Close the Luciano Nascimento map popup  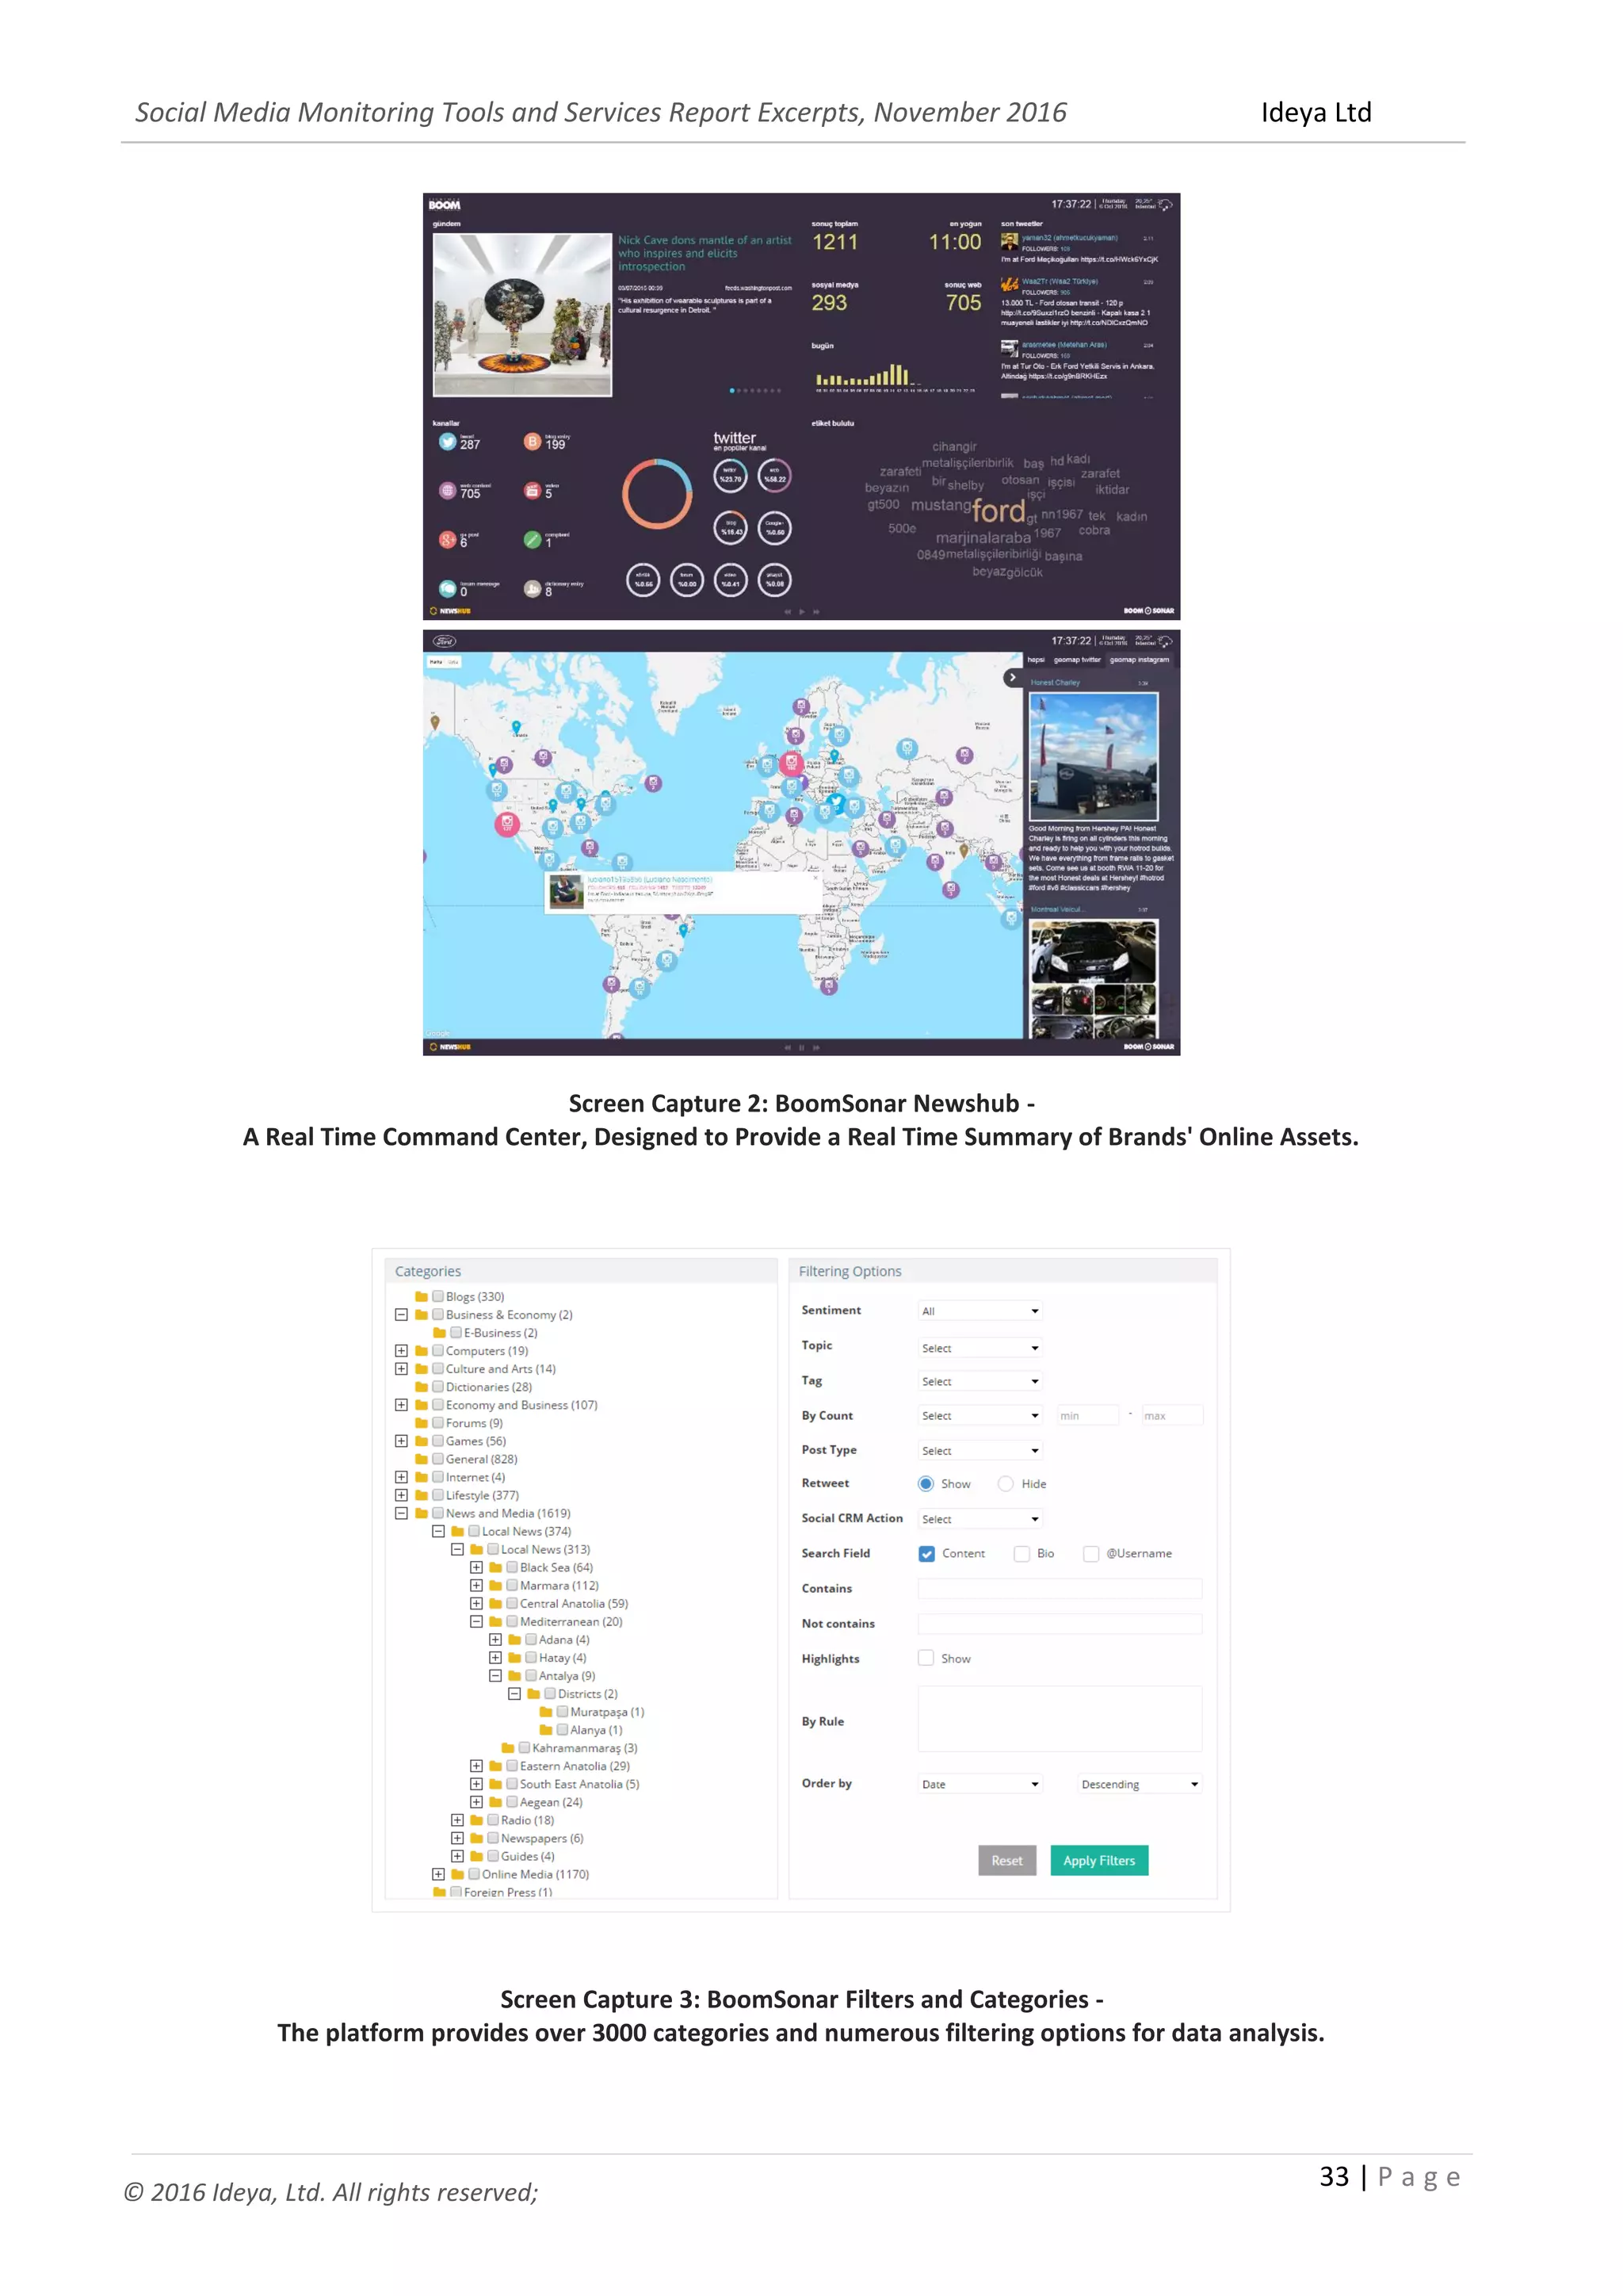[x=815, y=878]
